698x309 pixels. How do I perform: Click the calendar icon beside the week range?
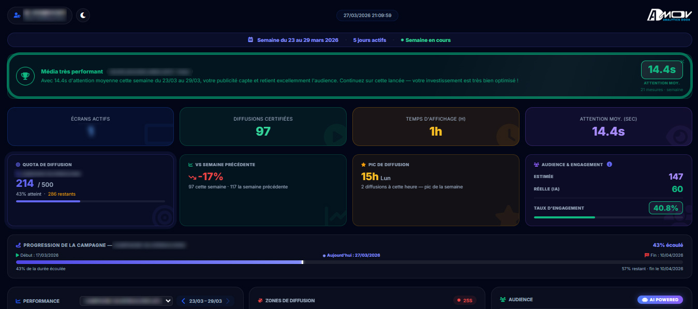click(x=250, y=40)
